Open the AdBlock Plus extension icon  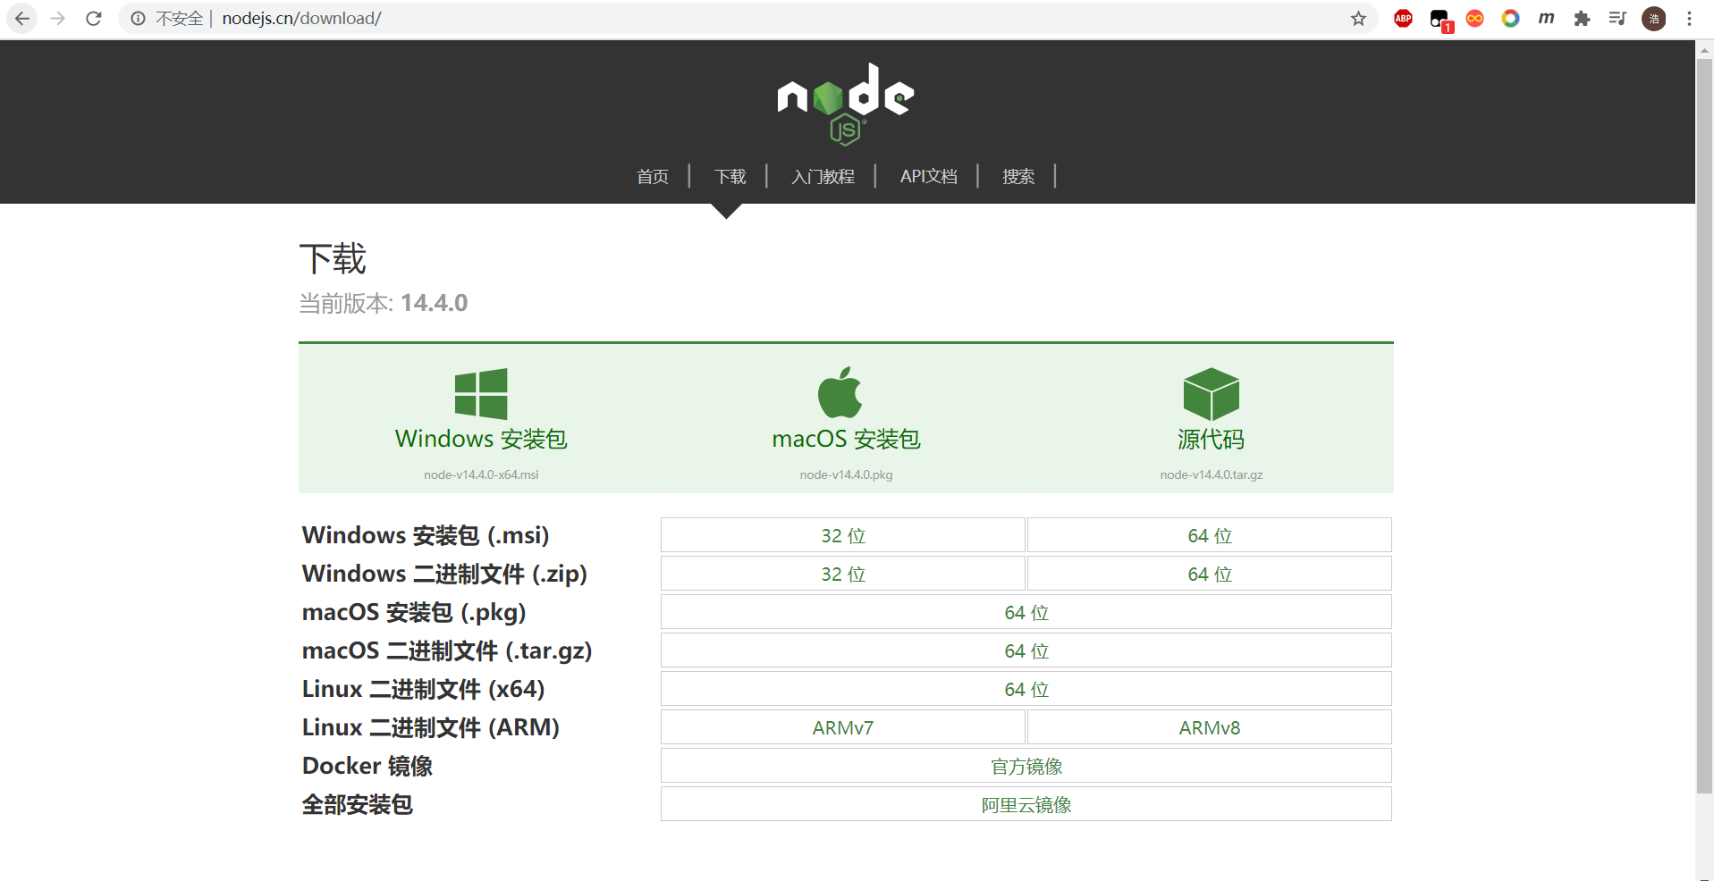coord(1403,19)
